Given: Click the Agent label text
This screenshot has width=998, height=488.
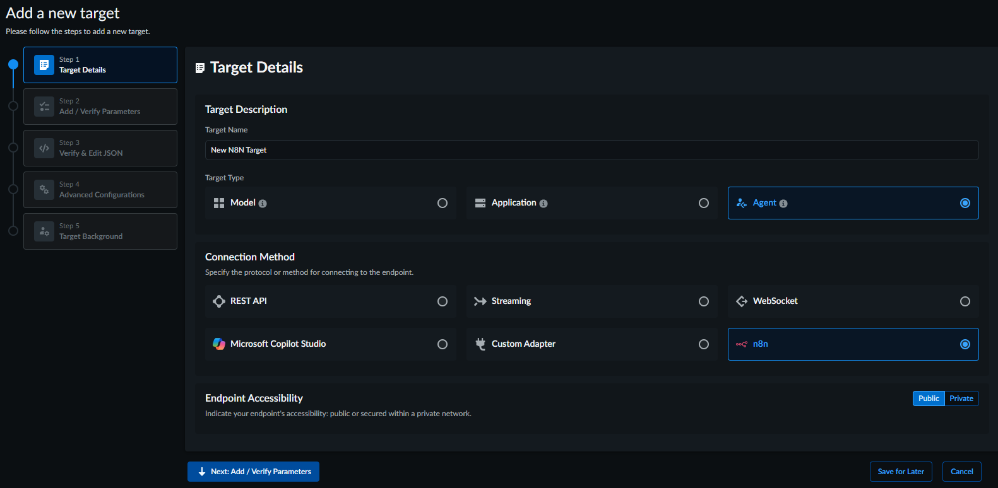Looking at the screenshot, I should 764,203.
